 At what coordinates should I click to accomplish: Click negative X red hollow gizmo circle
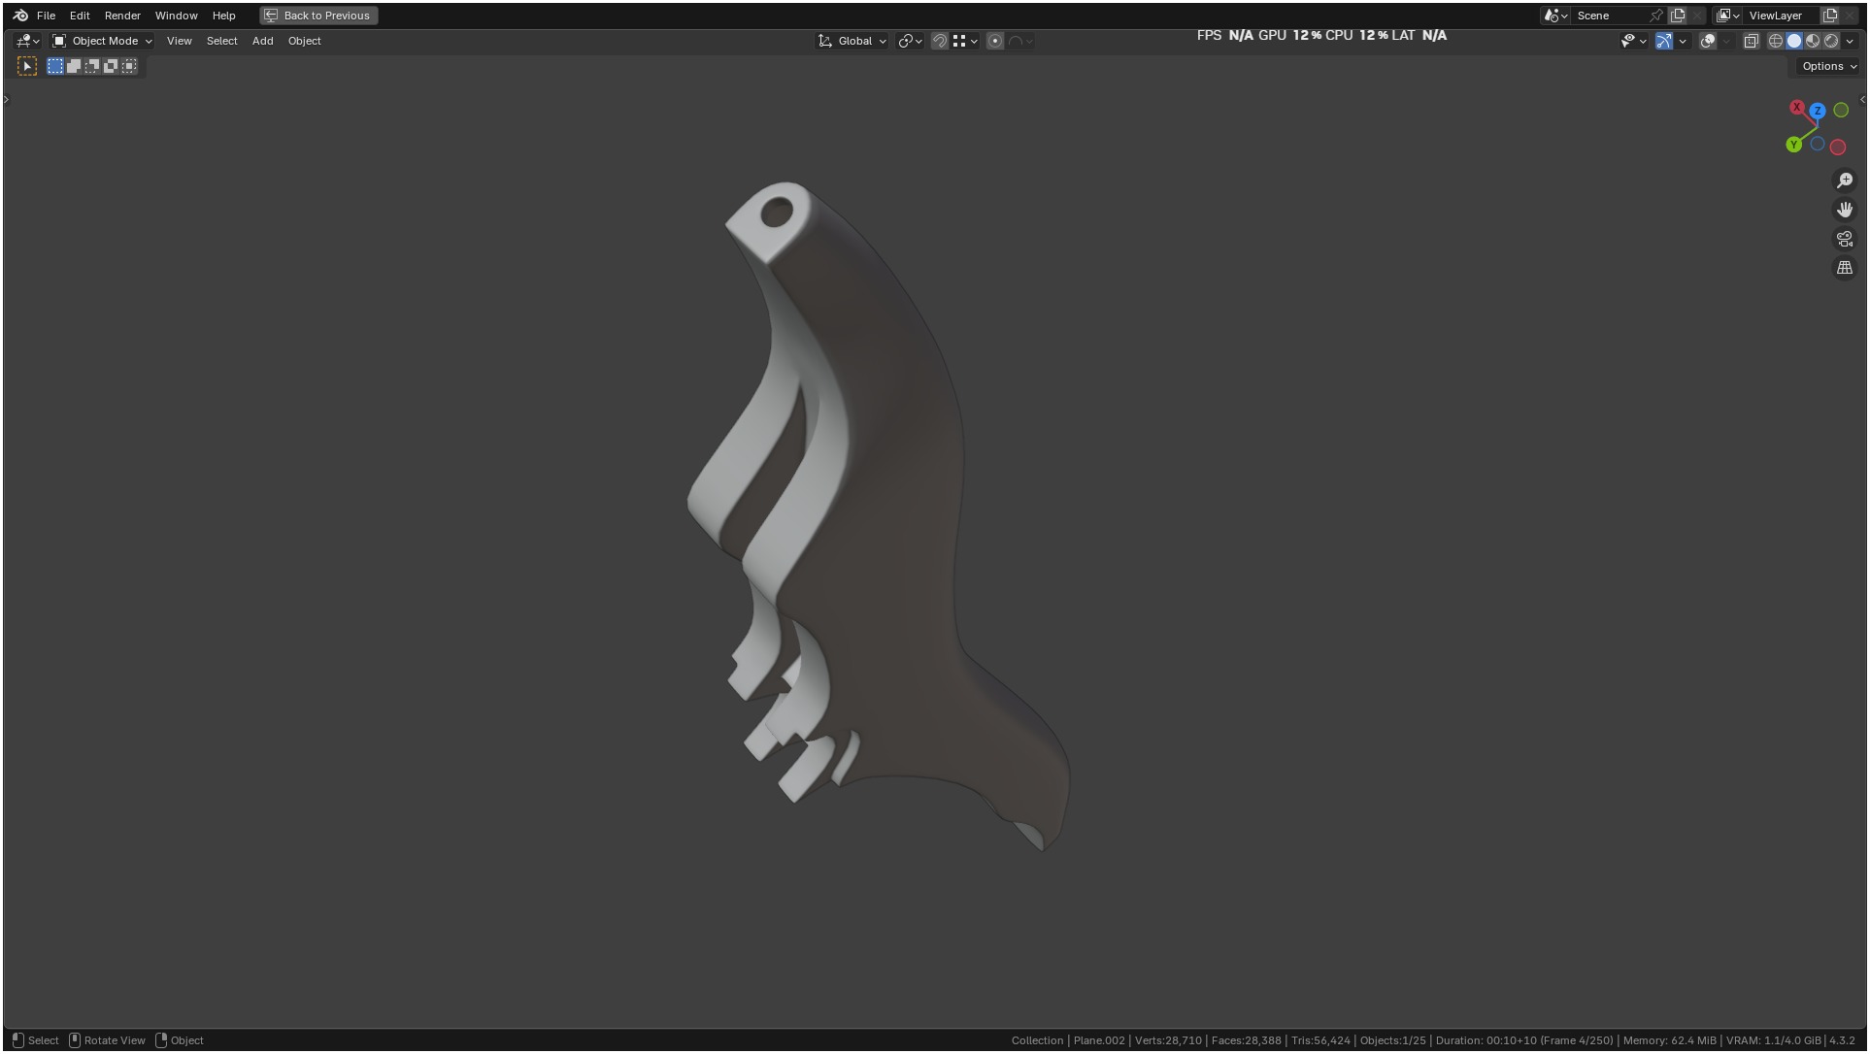click(x=1838, y=147)
